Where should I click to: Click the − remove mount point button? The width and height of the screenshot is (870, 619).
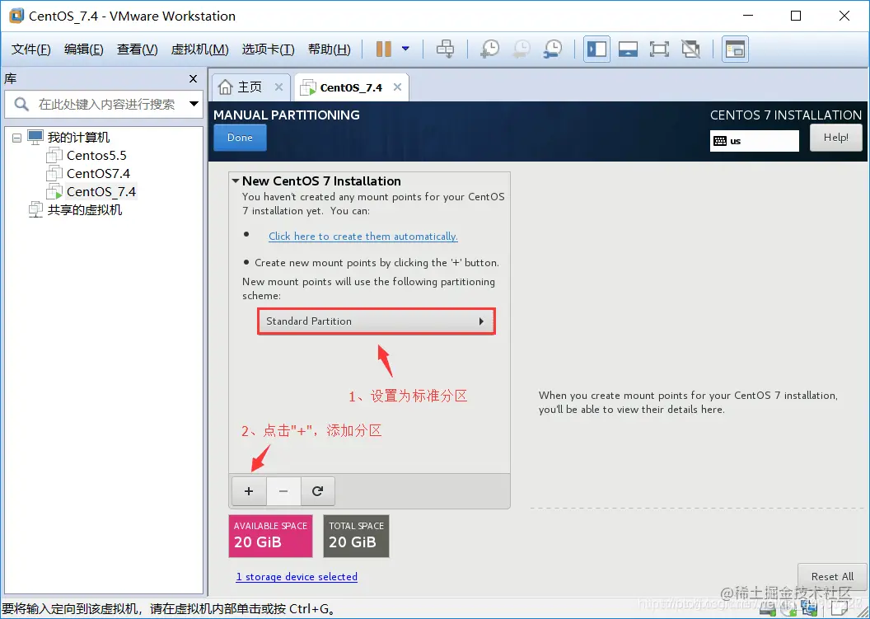(x=283, y=491)
